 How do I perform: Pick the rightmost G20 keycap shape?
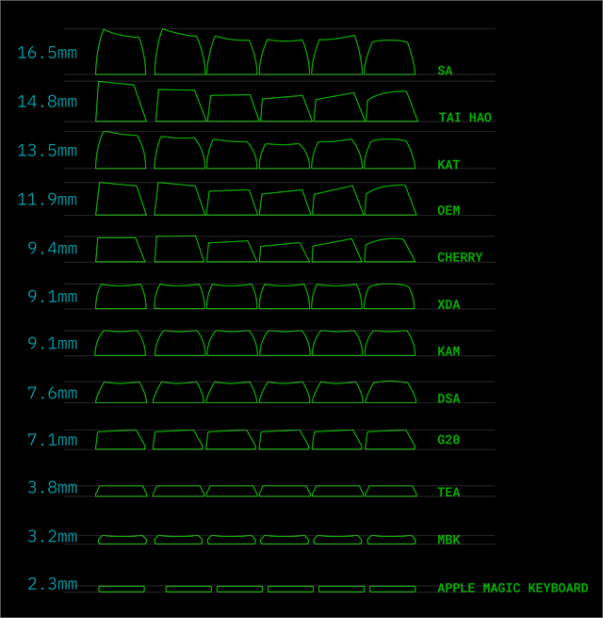coord(390,440)
